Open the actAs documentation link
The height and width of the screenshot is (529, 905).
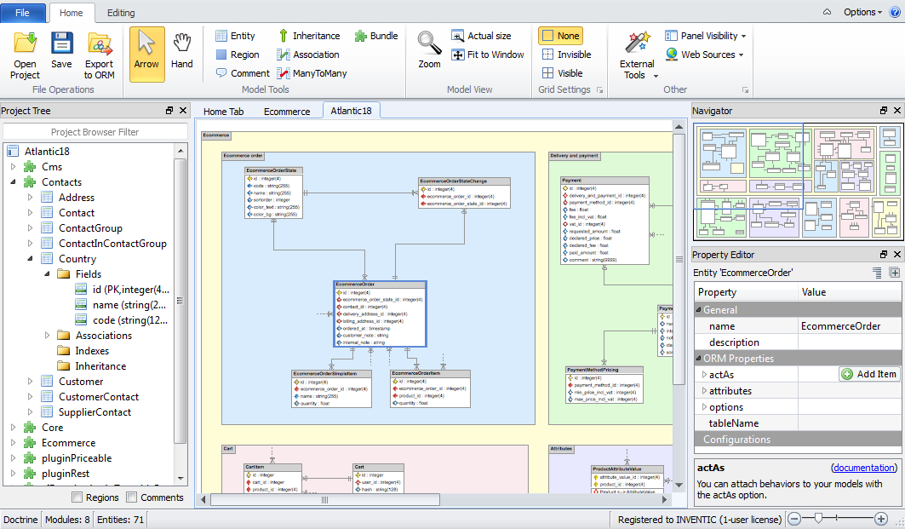pyautogui.click(x=864, y=468)
